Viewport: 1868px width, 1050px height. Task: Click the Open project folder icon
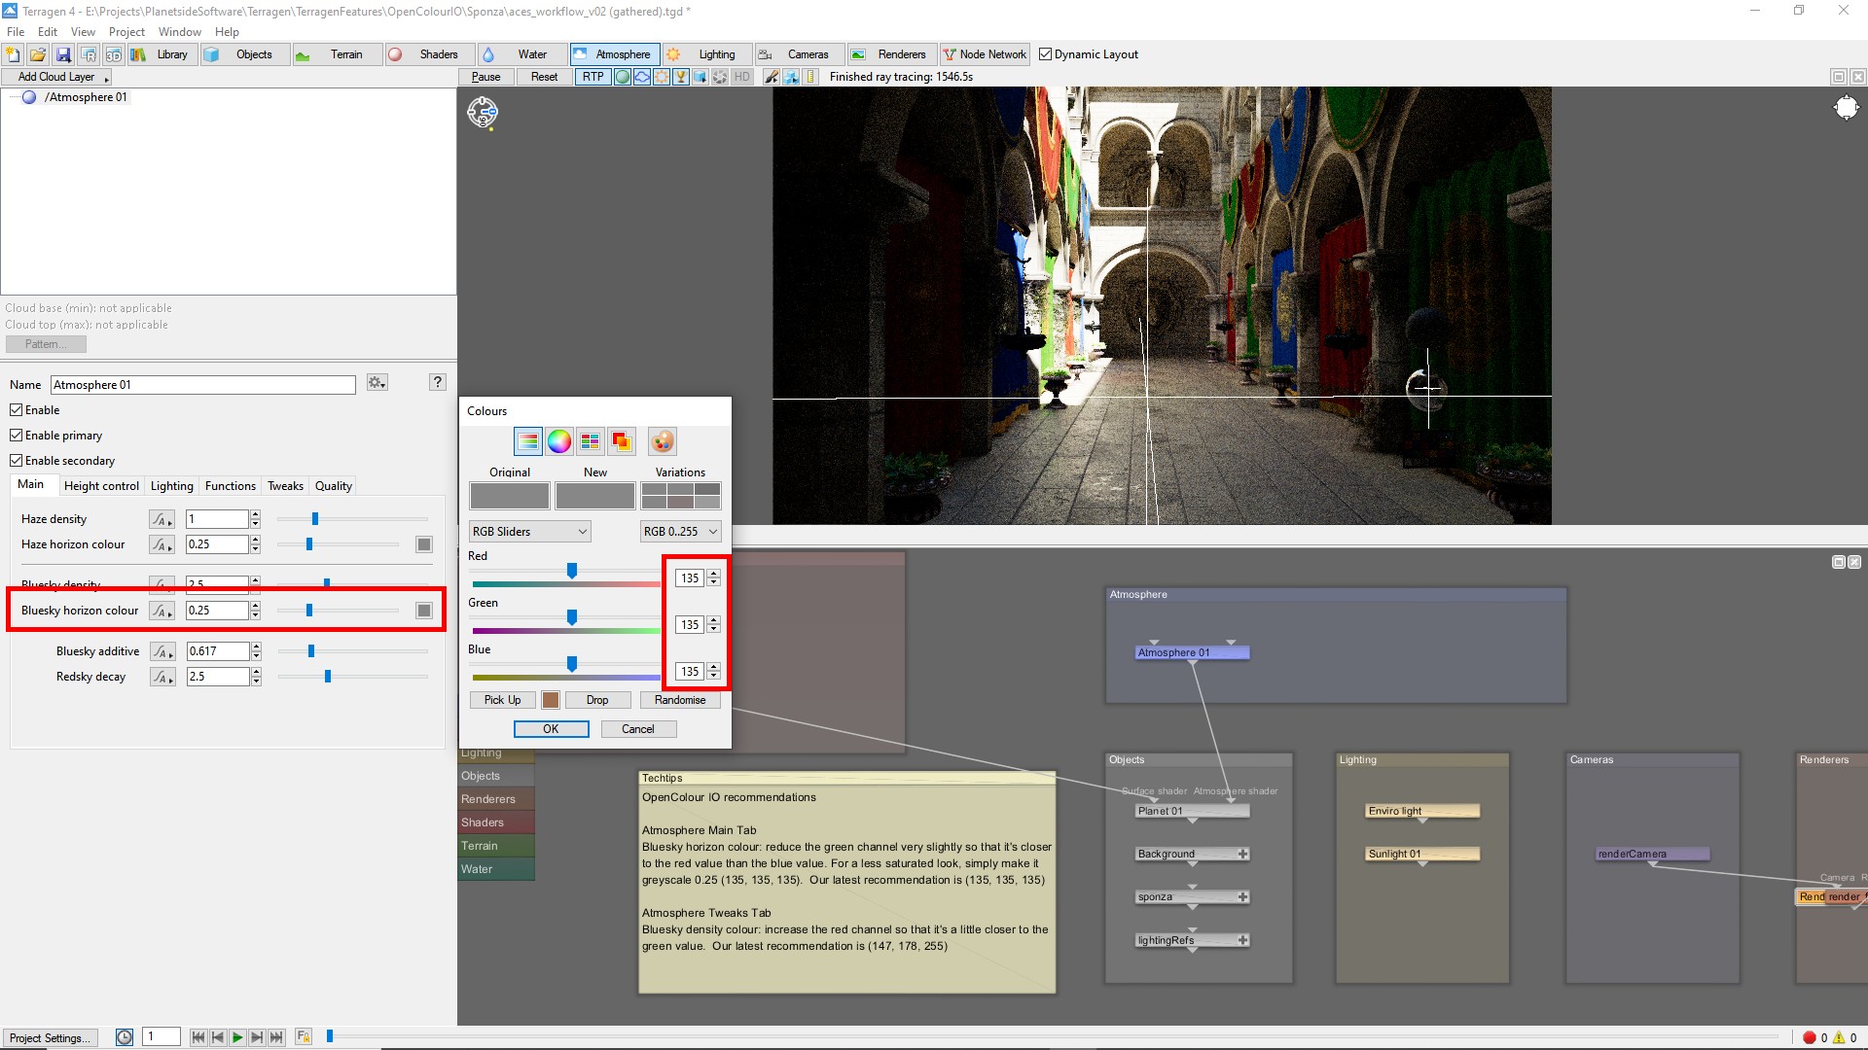(x=38, y=54)
